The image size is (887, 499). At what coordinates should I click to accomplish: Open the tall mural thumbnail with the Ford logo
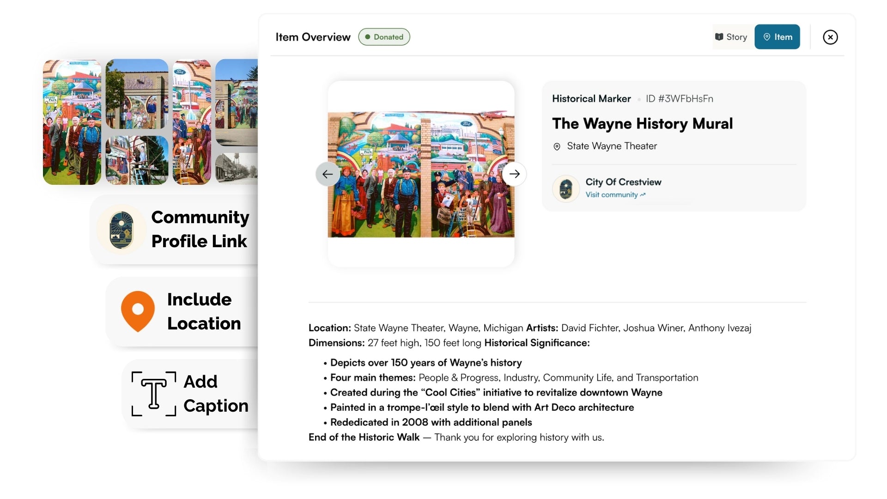pos(192,122)
